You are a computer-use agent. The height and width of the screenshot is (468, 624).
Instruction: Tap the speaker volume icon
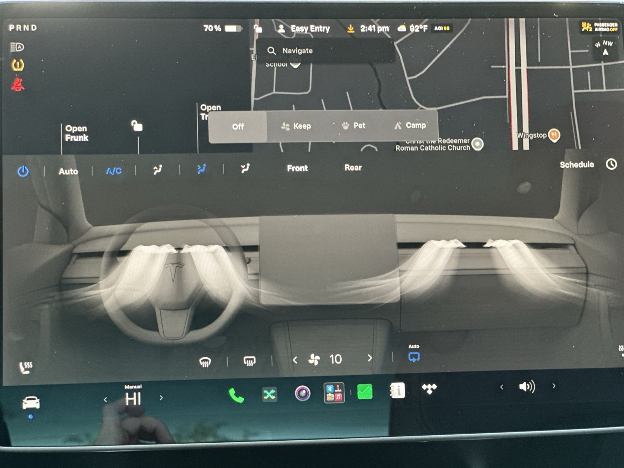pos(527,386)
